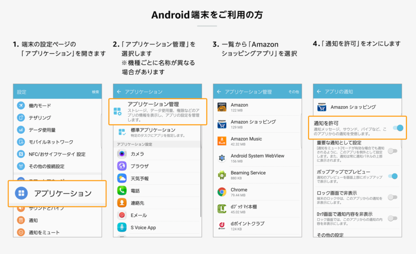
Task: Tap the ブラウザ globe icon
Action: 122,166
